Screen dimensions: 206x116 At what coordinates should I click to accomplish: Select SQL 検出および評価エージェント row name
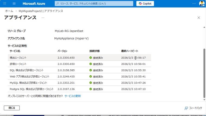[27, 70]
